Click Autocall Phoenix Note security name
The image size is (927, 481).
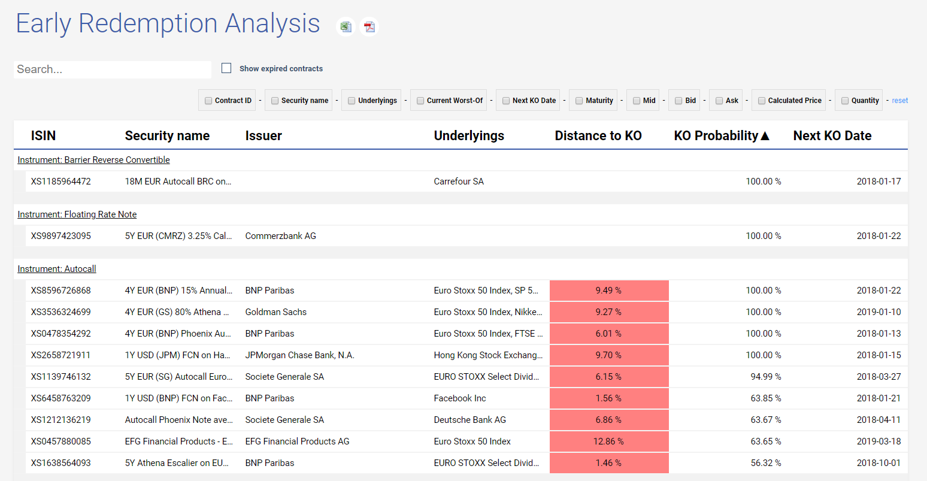[x=179, y=420]
